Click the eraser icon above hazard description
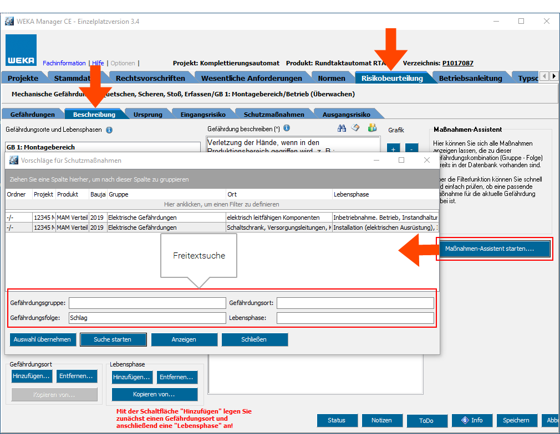The height and width of the screenshot is (434, 560). 356,128
